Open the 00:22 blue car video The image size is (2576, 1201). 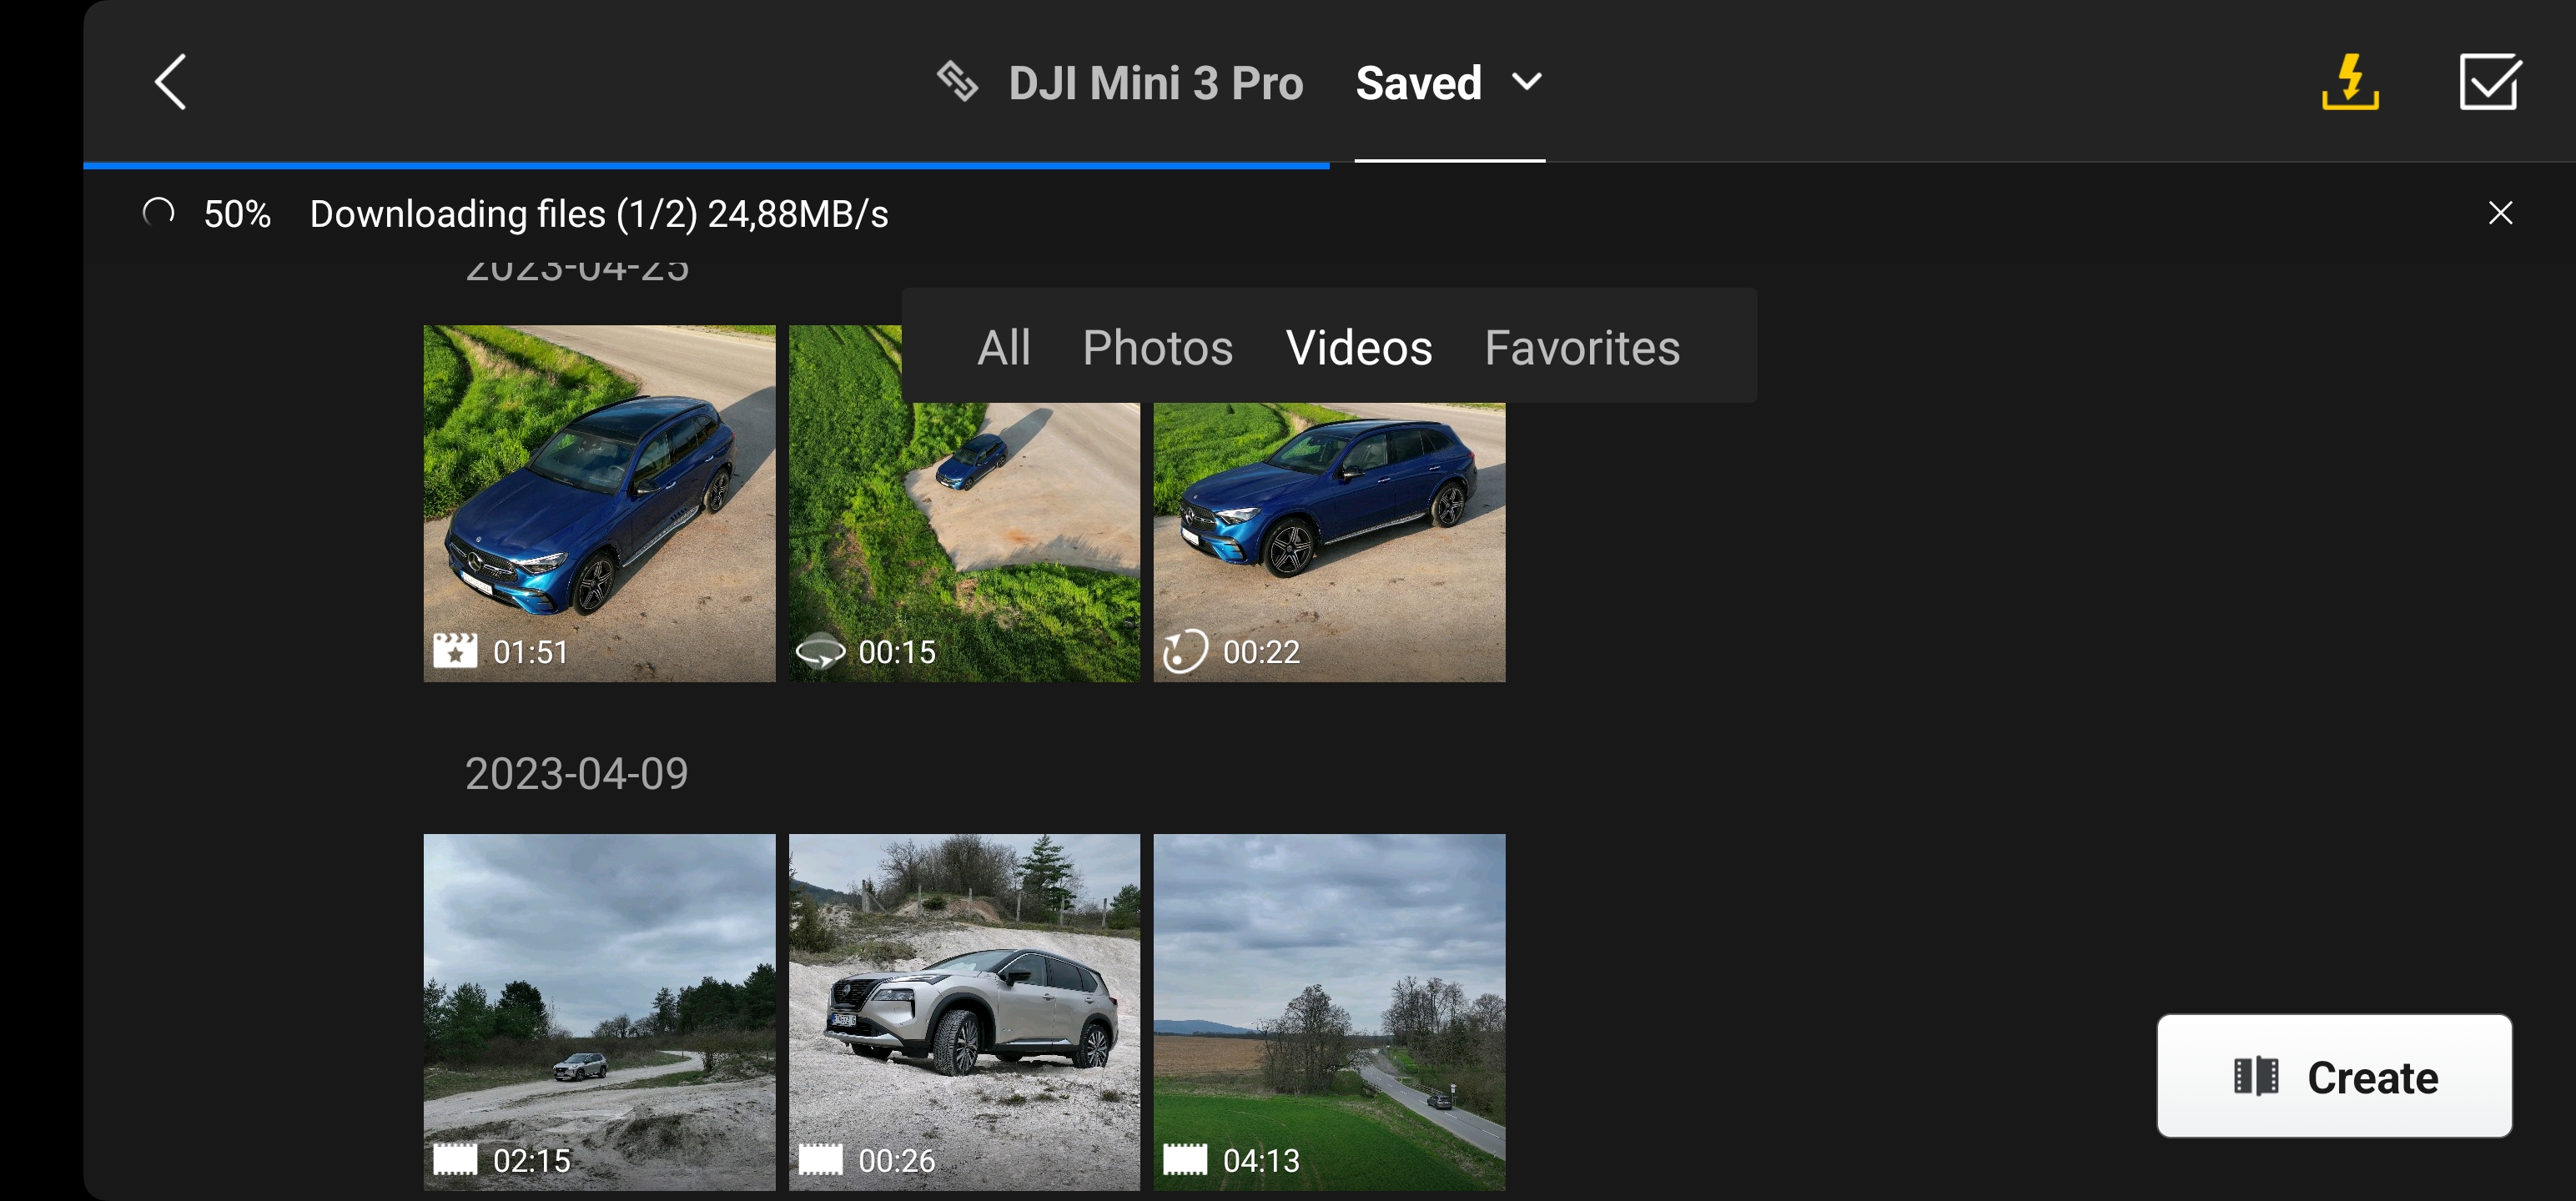click(1328, 540)
